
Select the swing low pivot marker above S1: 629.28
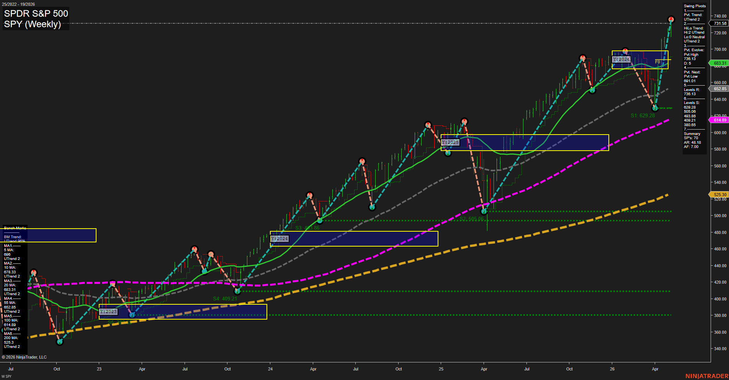[655, 108]
